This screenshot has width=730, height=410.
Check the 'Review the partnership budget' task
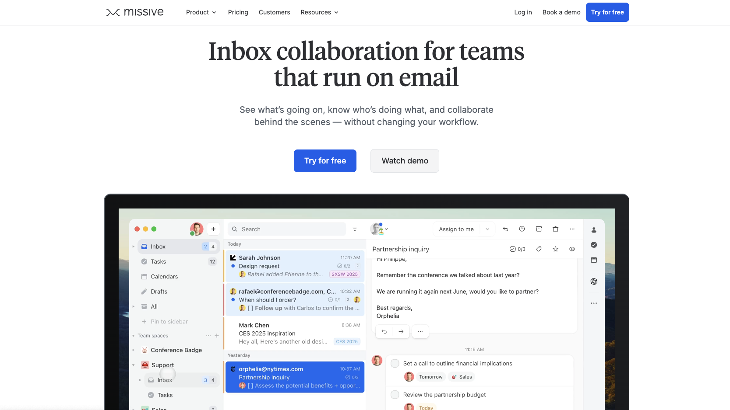point(395,394)
